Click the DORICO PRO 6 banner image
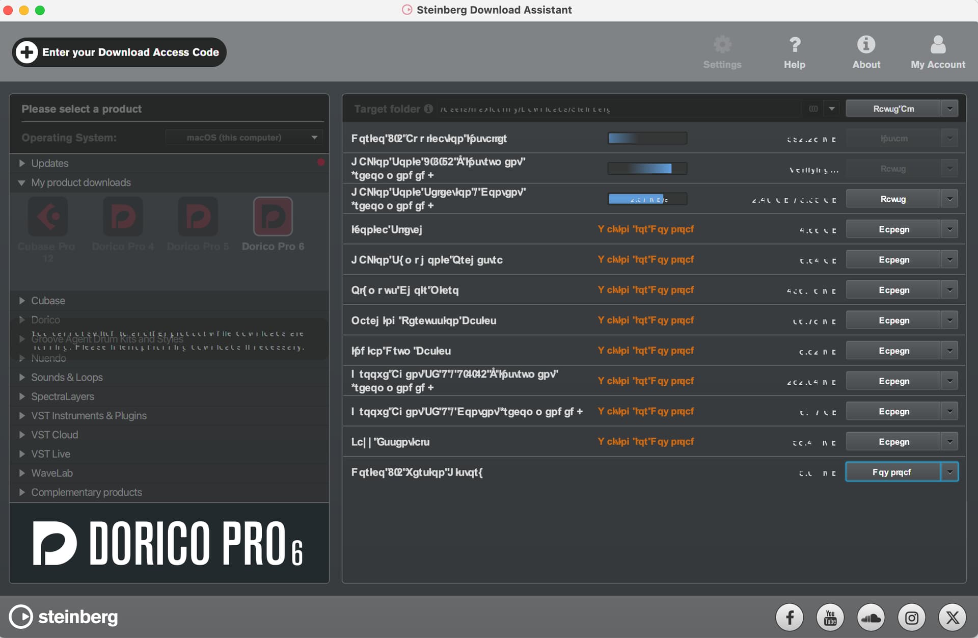 click(169, 543)
